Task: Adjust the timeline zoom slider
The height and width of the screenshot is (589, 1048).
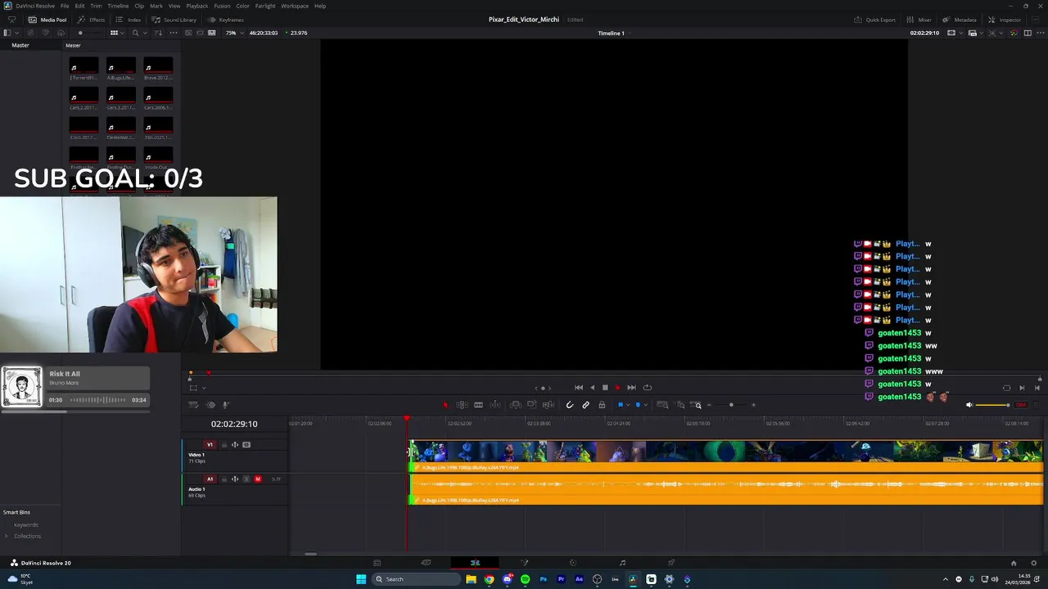Action: point(731,405)
